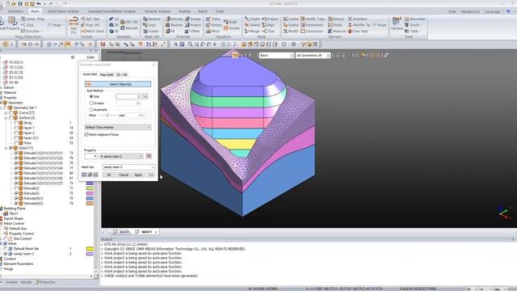Open the Options tool in ribbon
Image resolution: width=517 pixels, height=291 pixels.
tap(397, 23)
